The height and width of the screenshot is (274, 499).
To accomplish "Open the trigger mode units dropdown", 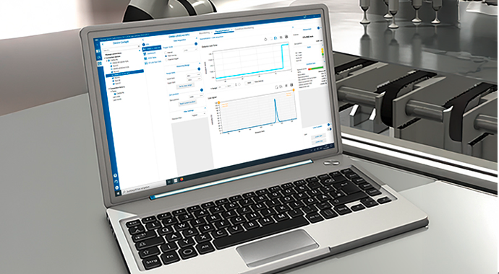I will [x=190, y=50].
